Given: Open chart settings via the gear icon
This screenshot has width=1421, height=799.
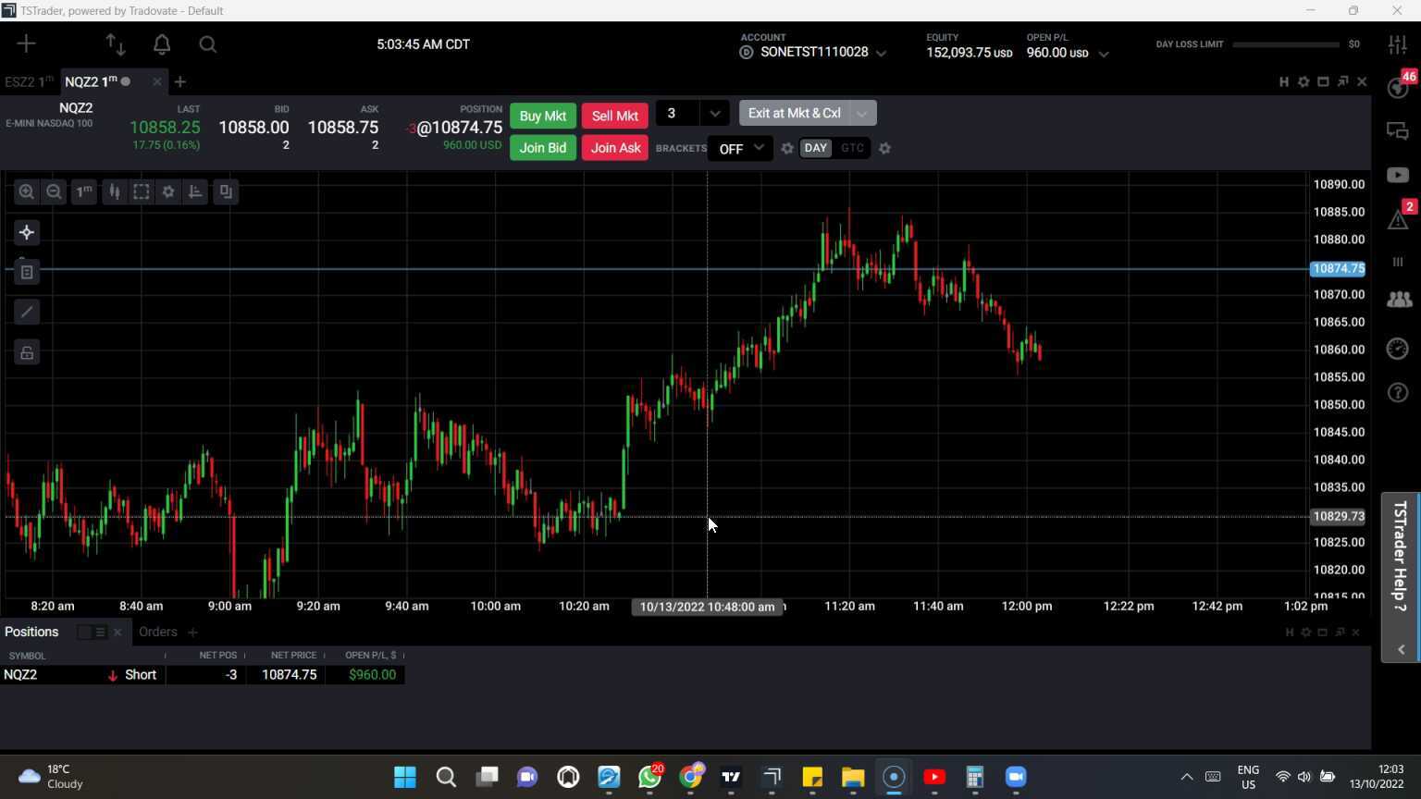Looking at the screenshot, I should pyautogui.click(x=167, y=191).
